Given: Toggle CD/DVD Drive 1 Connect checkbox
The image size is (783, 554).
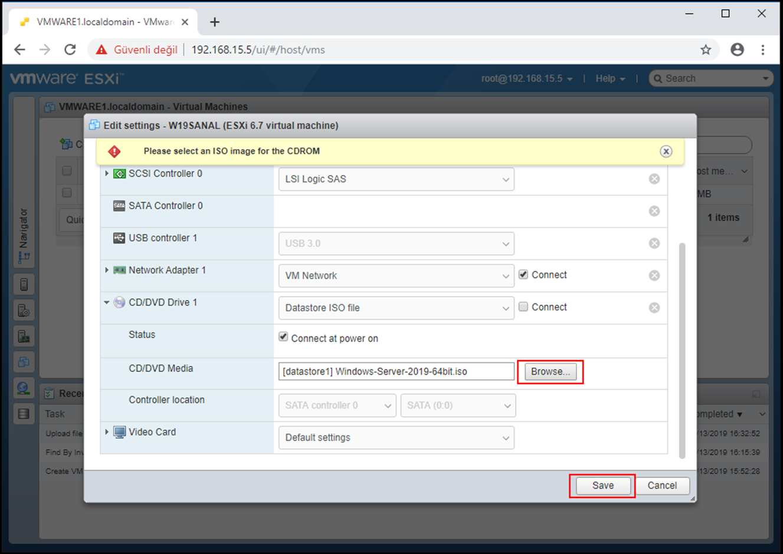Looking at the screenshot, I should (523, 306).
